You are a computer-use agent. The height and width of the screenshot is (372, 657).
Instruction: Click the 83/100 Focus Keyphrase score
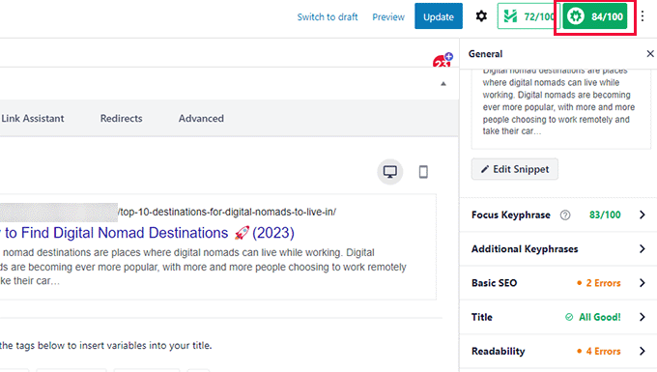[605, 215]
